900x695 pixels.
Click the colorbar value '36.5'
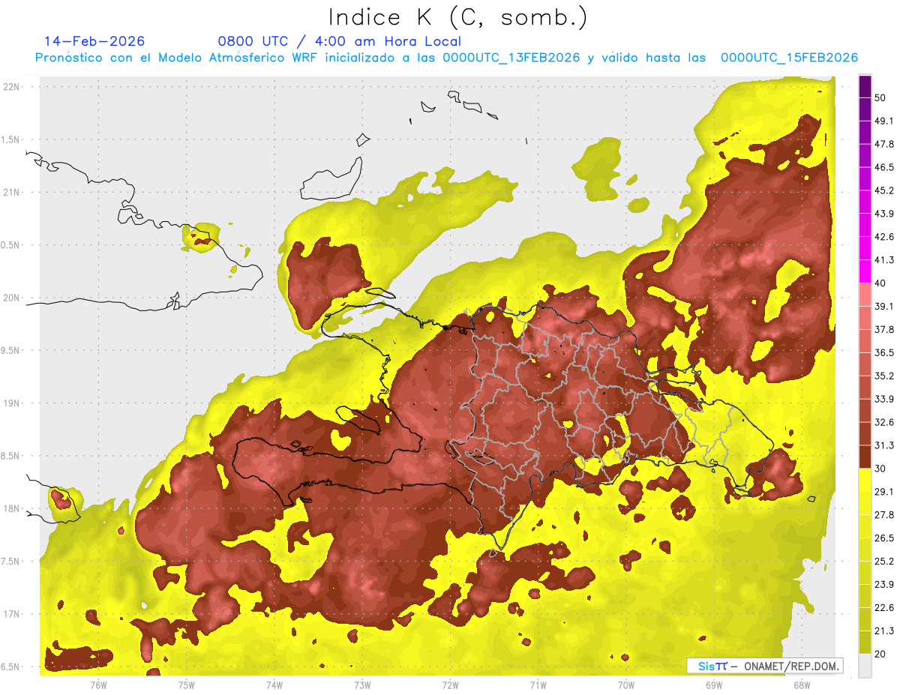click(x=884, y=352)
